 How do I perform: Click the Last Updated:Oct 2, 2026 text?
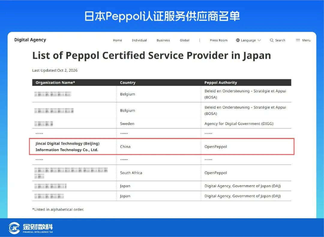point(55,70)
